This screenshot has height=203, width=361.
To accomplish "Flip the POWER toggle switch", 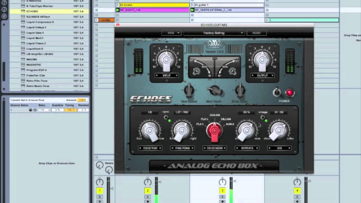I will [x=277, y=92].
